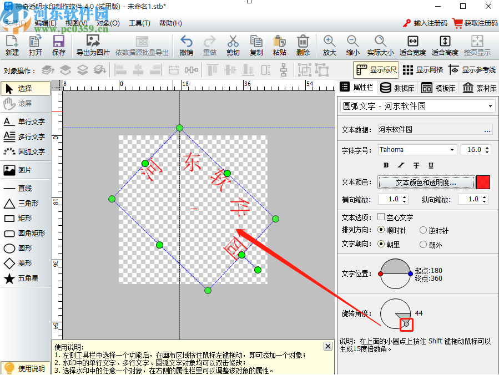Zoom out with 缩小 icon

(x=352, y=45)
